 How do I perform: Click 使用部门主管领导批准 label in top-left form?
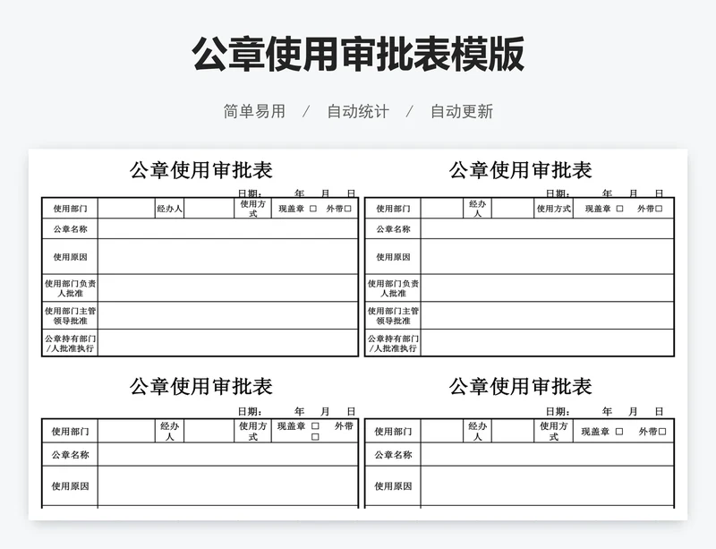click(70, 315)
